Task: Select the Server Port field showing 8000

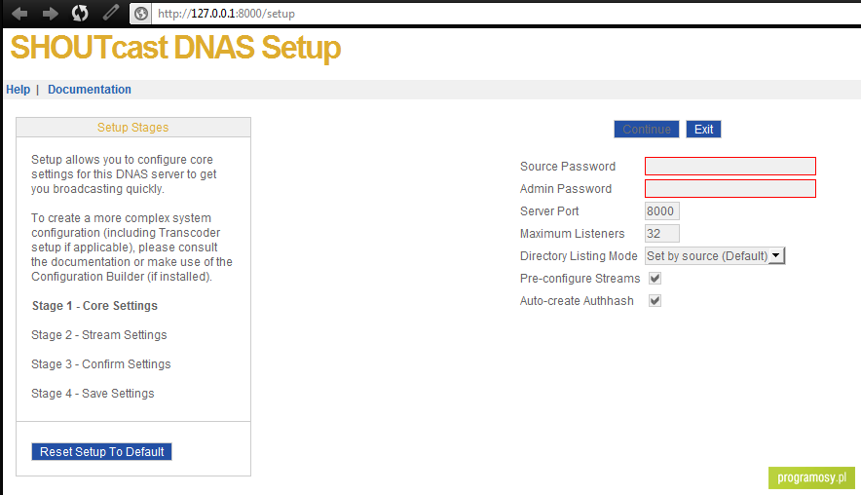Action: click(x=661, y=211)
